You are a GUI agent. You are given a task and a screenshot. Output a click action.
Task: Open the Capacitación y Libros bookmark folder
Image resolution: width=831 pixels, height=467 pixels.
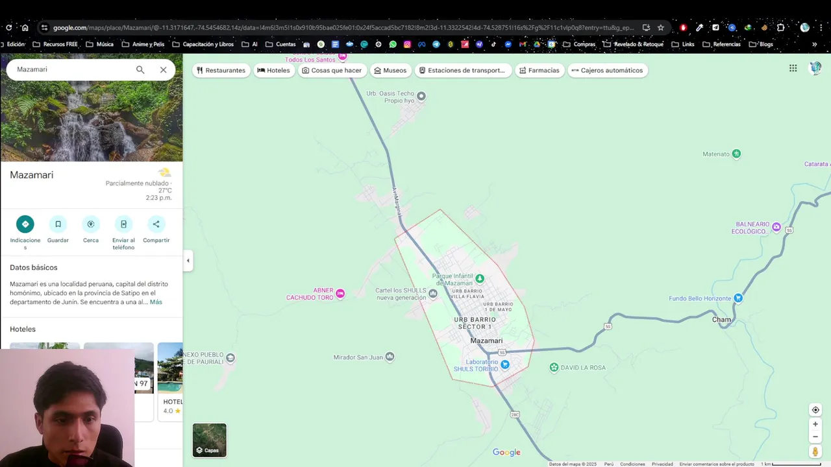(x=203, y=44)
